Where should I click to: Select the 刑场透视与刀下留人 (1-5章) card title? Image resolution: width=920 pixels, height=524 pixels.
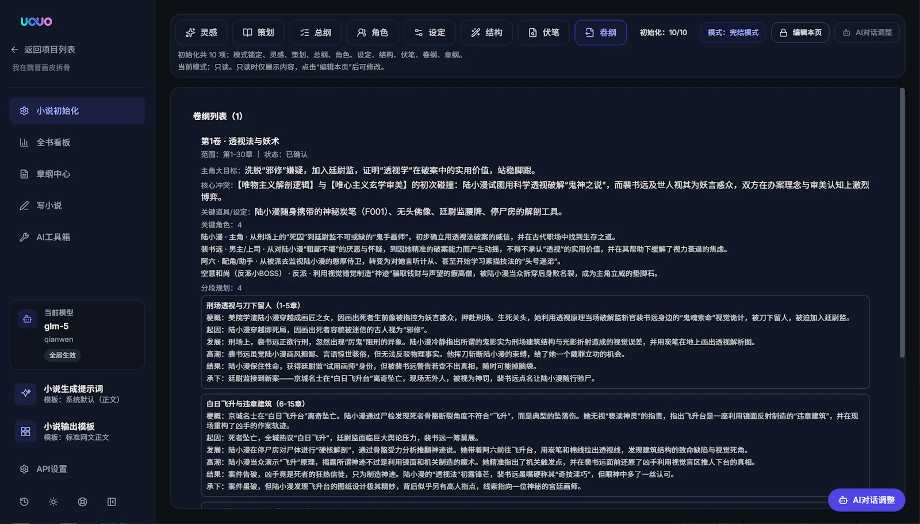254,305
